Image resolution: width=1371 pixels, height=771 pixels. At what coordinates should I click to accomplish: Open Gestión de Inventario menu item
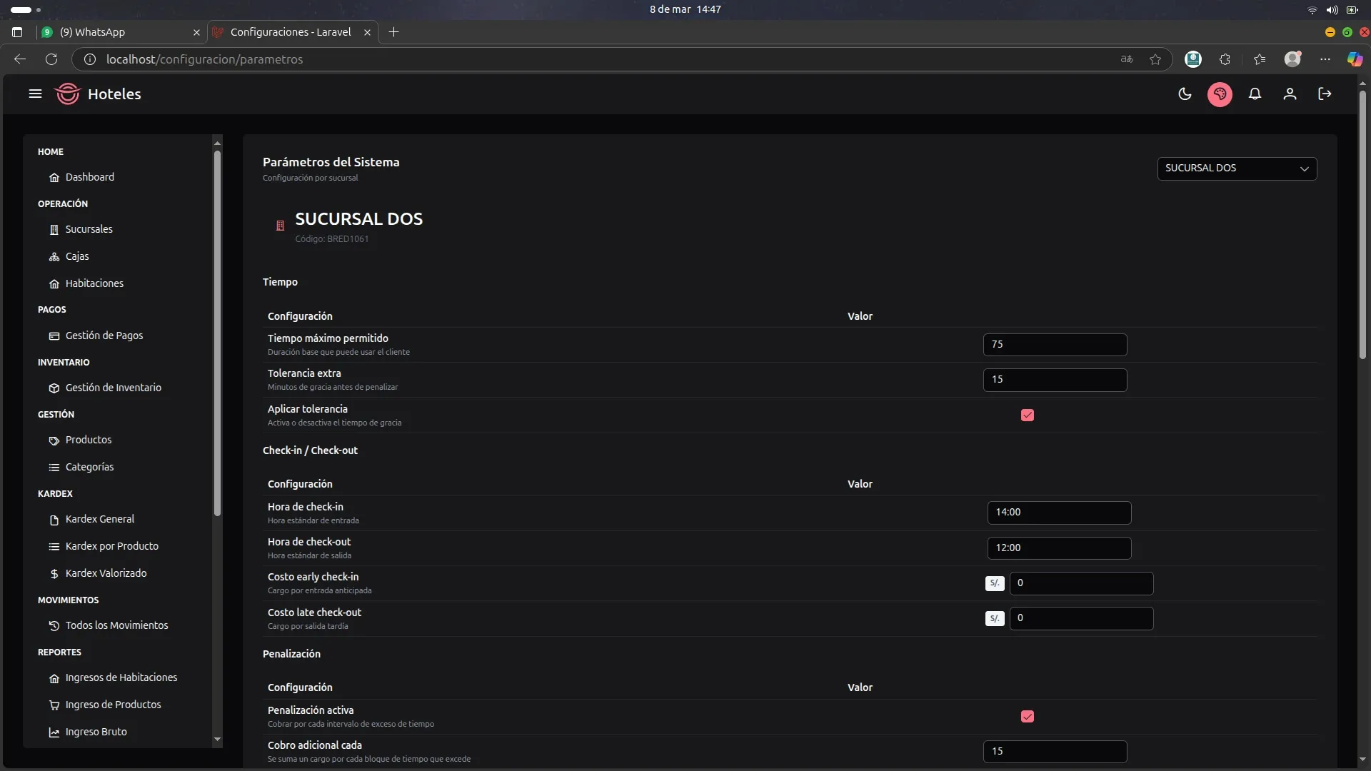point(113,388)
